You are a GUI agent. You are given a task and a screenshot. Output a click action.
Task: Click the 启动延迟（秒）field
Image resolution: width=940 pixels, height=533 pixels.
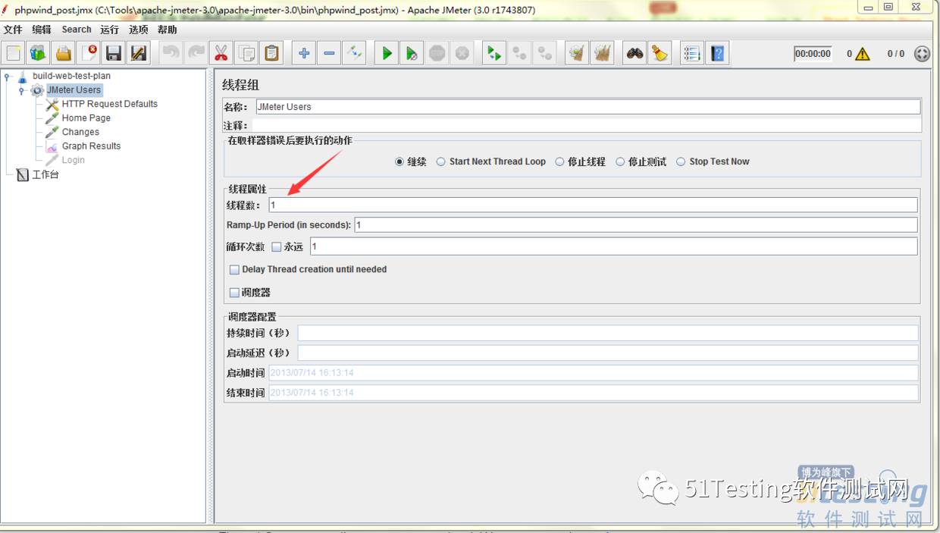click(x=608, y=353)
